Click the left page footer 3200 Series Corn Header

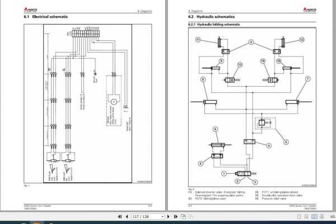pyautogui.click(x=38, y=206)
